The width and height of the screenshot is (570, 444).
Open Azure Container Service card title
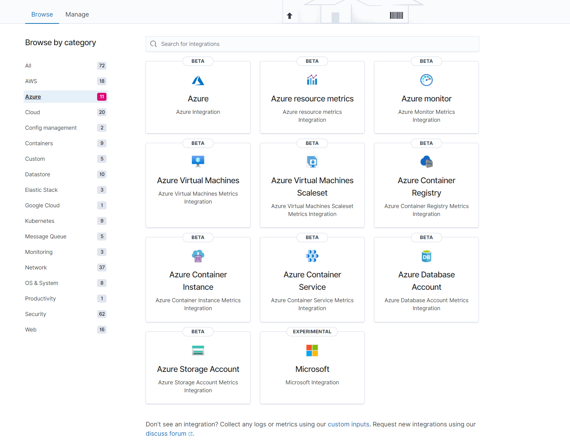pyautogui.click(x=312, y=281)
